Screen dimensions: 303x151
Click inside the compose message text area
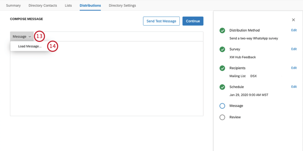coord(107,81)
